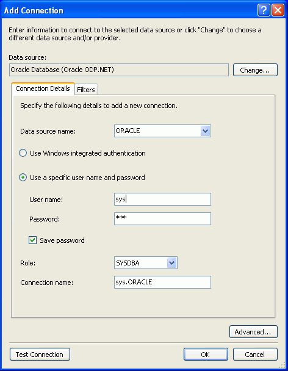Click the "Password:" label
The image size is (288, 371).
(45, 219)
